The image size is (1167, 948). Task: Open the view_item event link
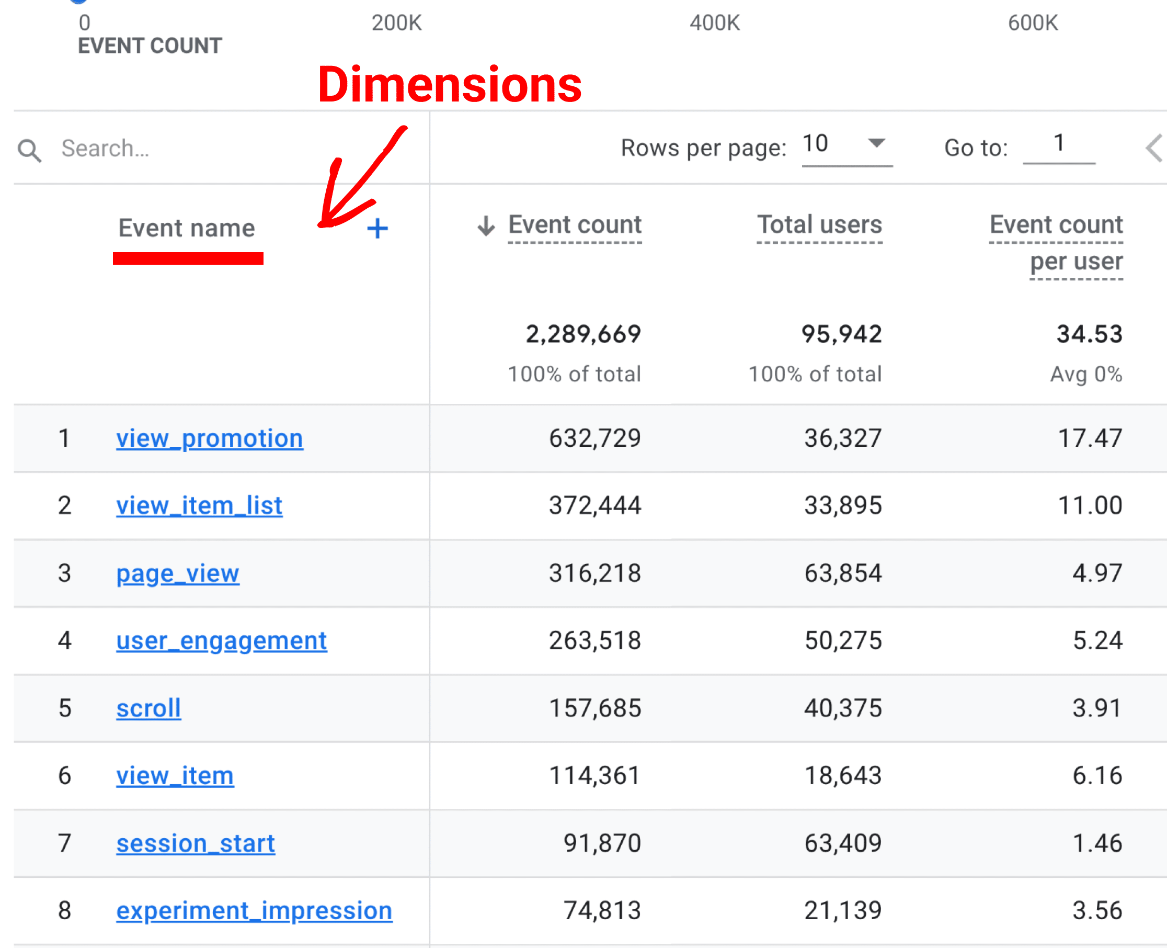pos(175,775)
